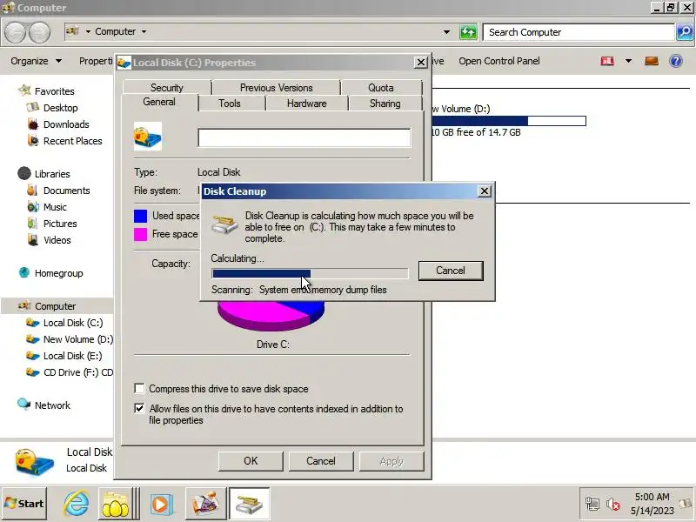Click the magnifier search icon in Search Computer
This screenshot has width=696, height=522.
point(685,32)
